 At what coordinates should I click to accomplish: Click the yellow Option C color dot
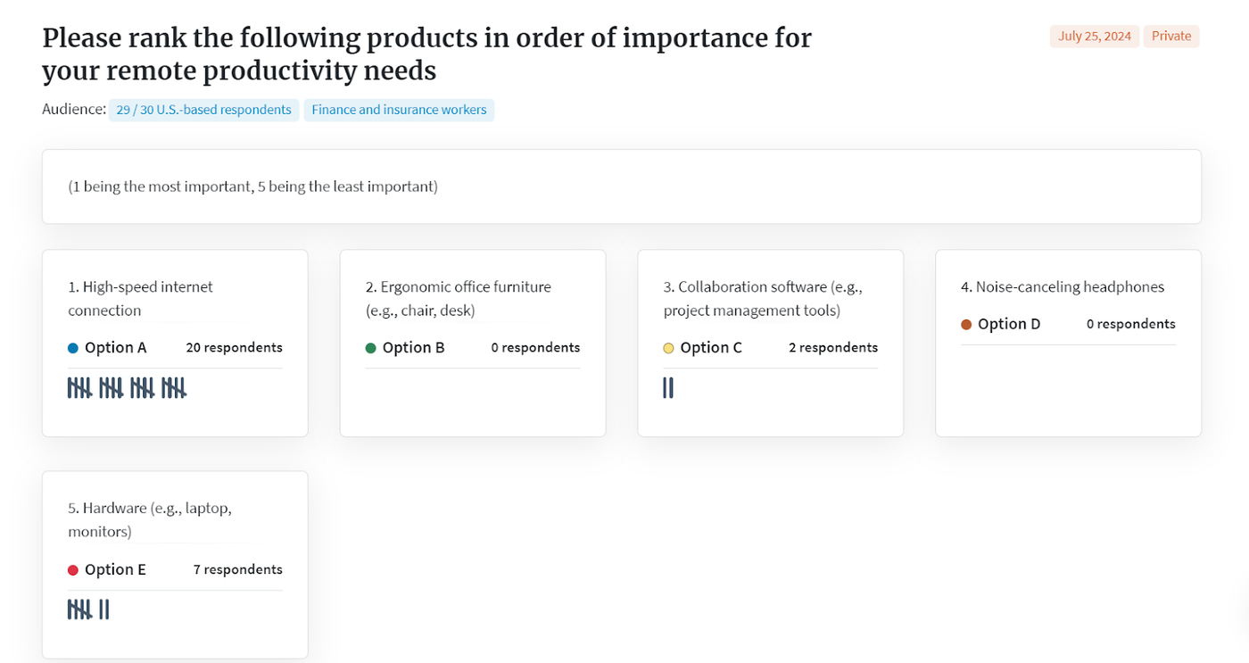(x=668, y=348)
